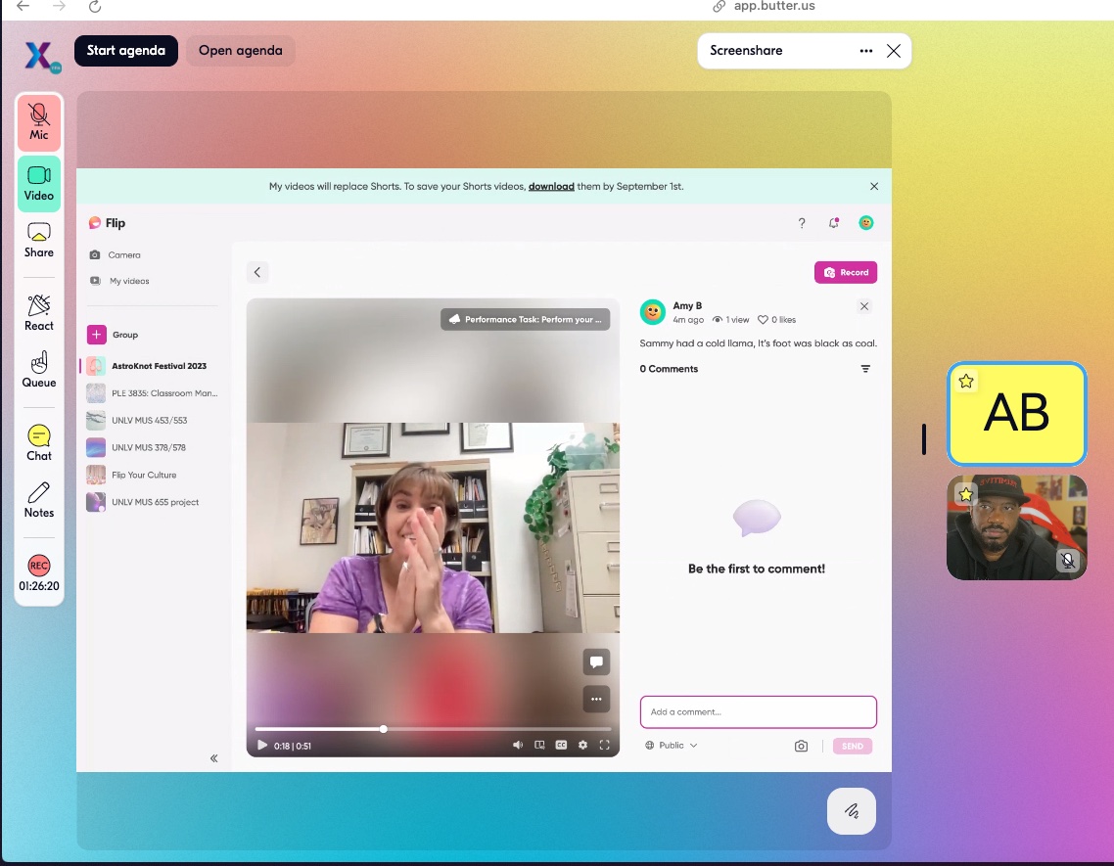Enable closed captions on the video

click(561, 745)
